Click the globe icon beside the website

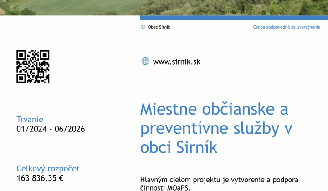point(145,61)
